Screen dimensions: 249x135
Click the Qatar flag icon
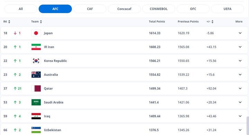(x=36, y=88)
